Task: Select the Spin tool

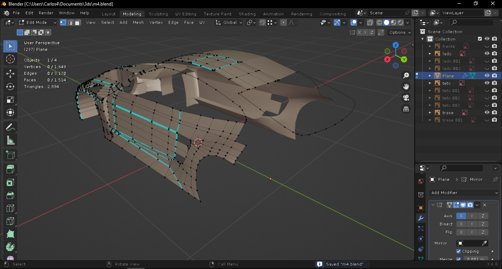Action: click(x=10, y=247)
